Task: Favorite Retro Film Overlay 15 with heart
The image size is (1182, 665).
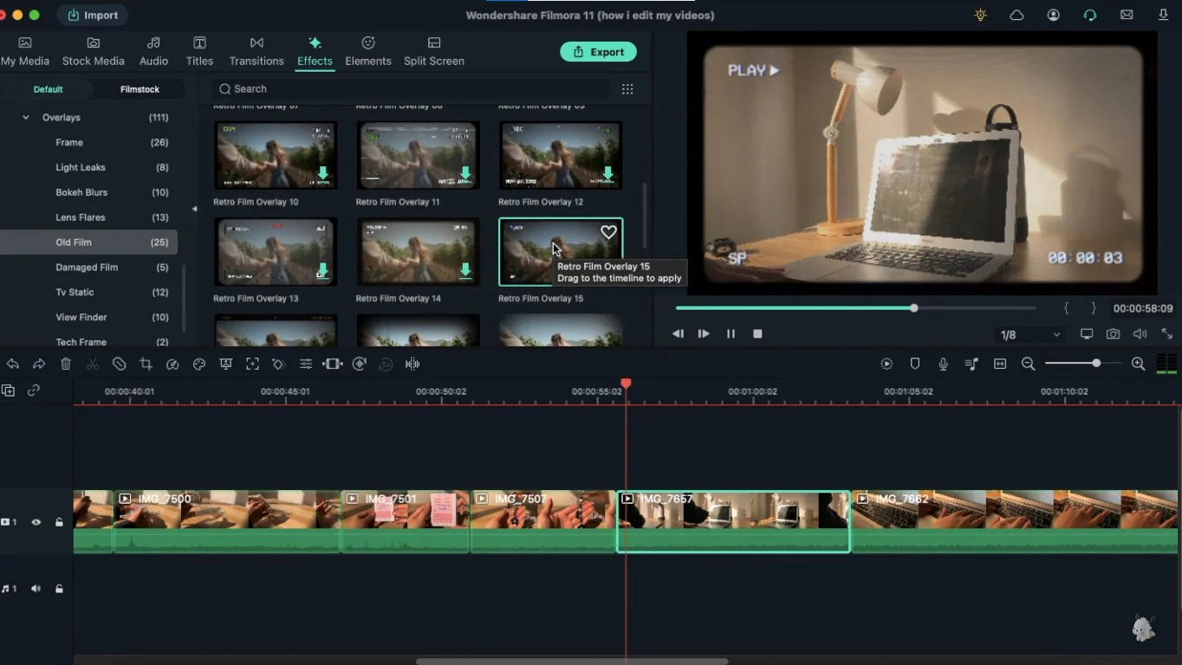Action: click(x=608, y=232)
